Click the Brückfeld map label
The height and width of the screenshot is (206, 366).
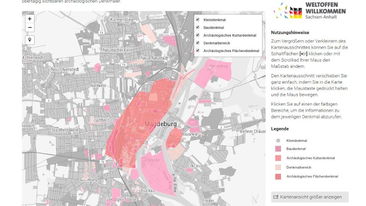(x=189, y=134)
